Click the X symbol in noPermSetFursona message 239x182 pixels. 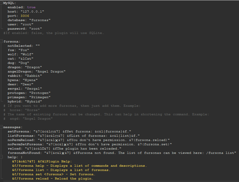(65, 144)
